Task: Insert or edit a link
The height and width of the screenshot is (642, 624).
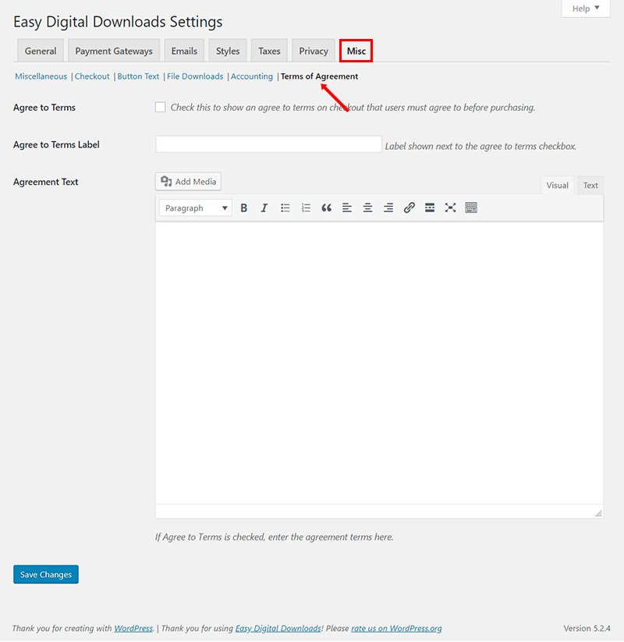Action: point(409,208)
